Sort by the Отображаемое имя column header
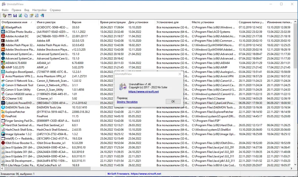Viewport: 298px width, 177px height. [18, 22]
